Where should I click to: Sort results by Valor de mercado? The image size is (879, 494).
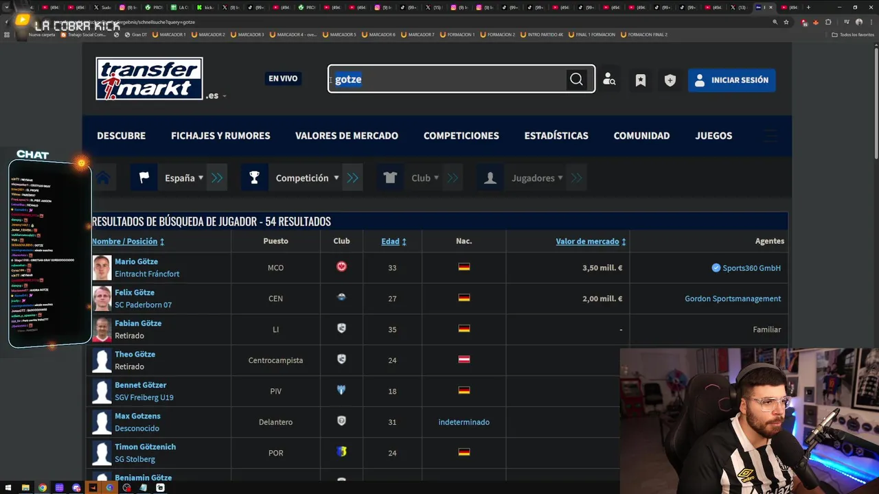(x=591, y=242)
